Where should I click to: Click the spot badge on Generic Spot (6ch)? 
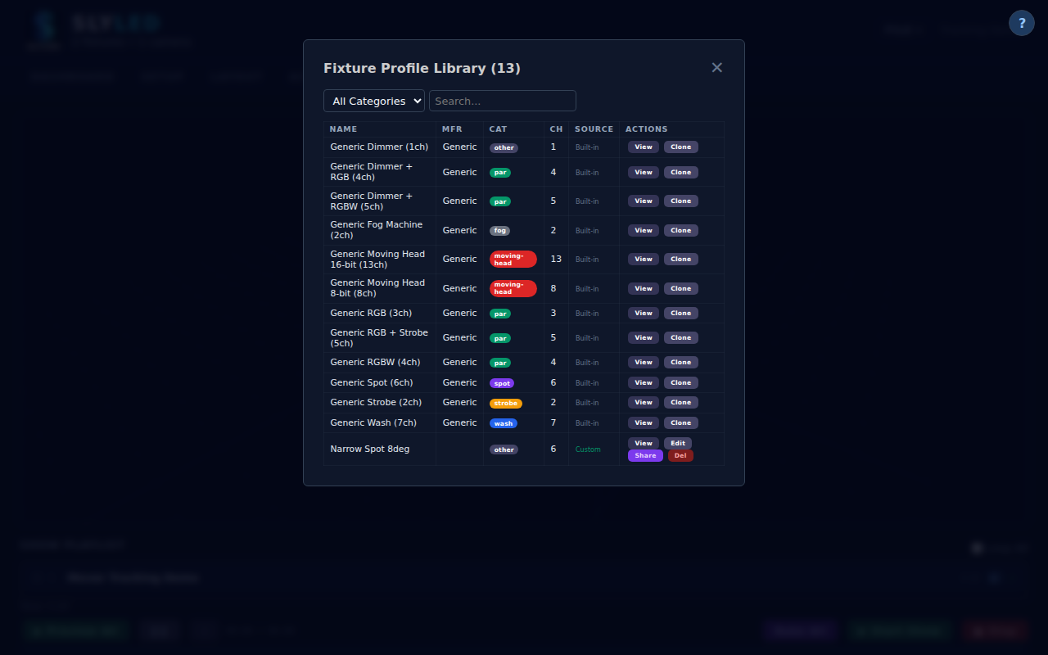(x=501, y=382)
